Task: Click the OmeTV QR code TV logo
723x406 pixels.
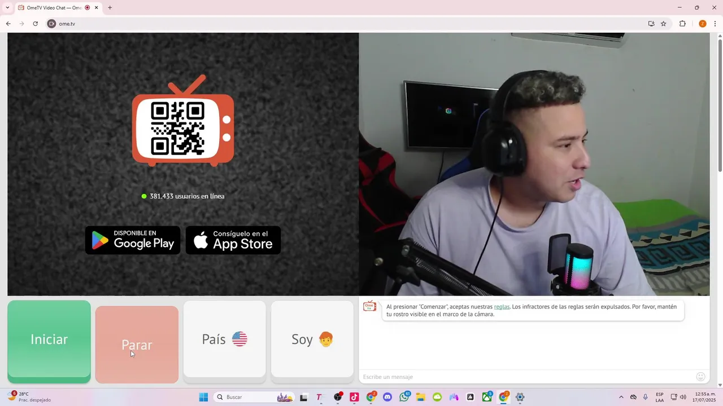Action: tap(183, 121)
